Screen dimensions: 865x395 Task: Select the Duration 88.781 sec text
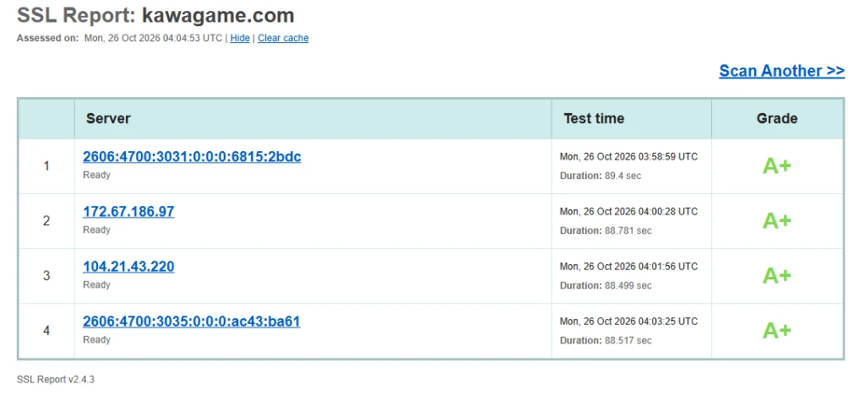coord(606,230)
